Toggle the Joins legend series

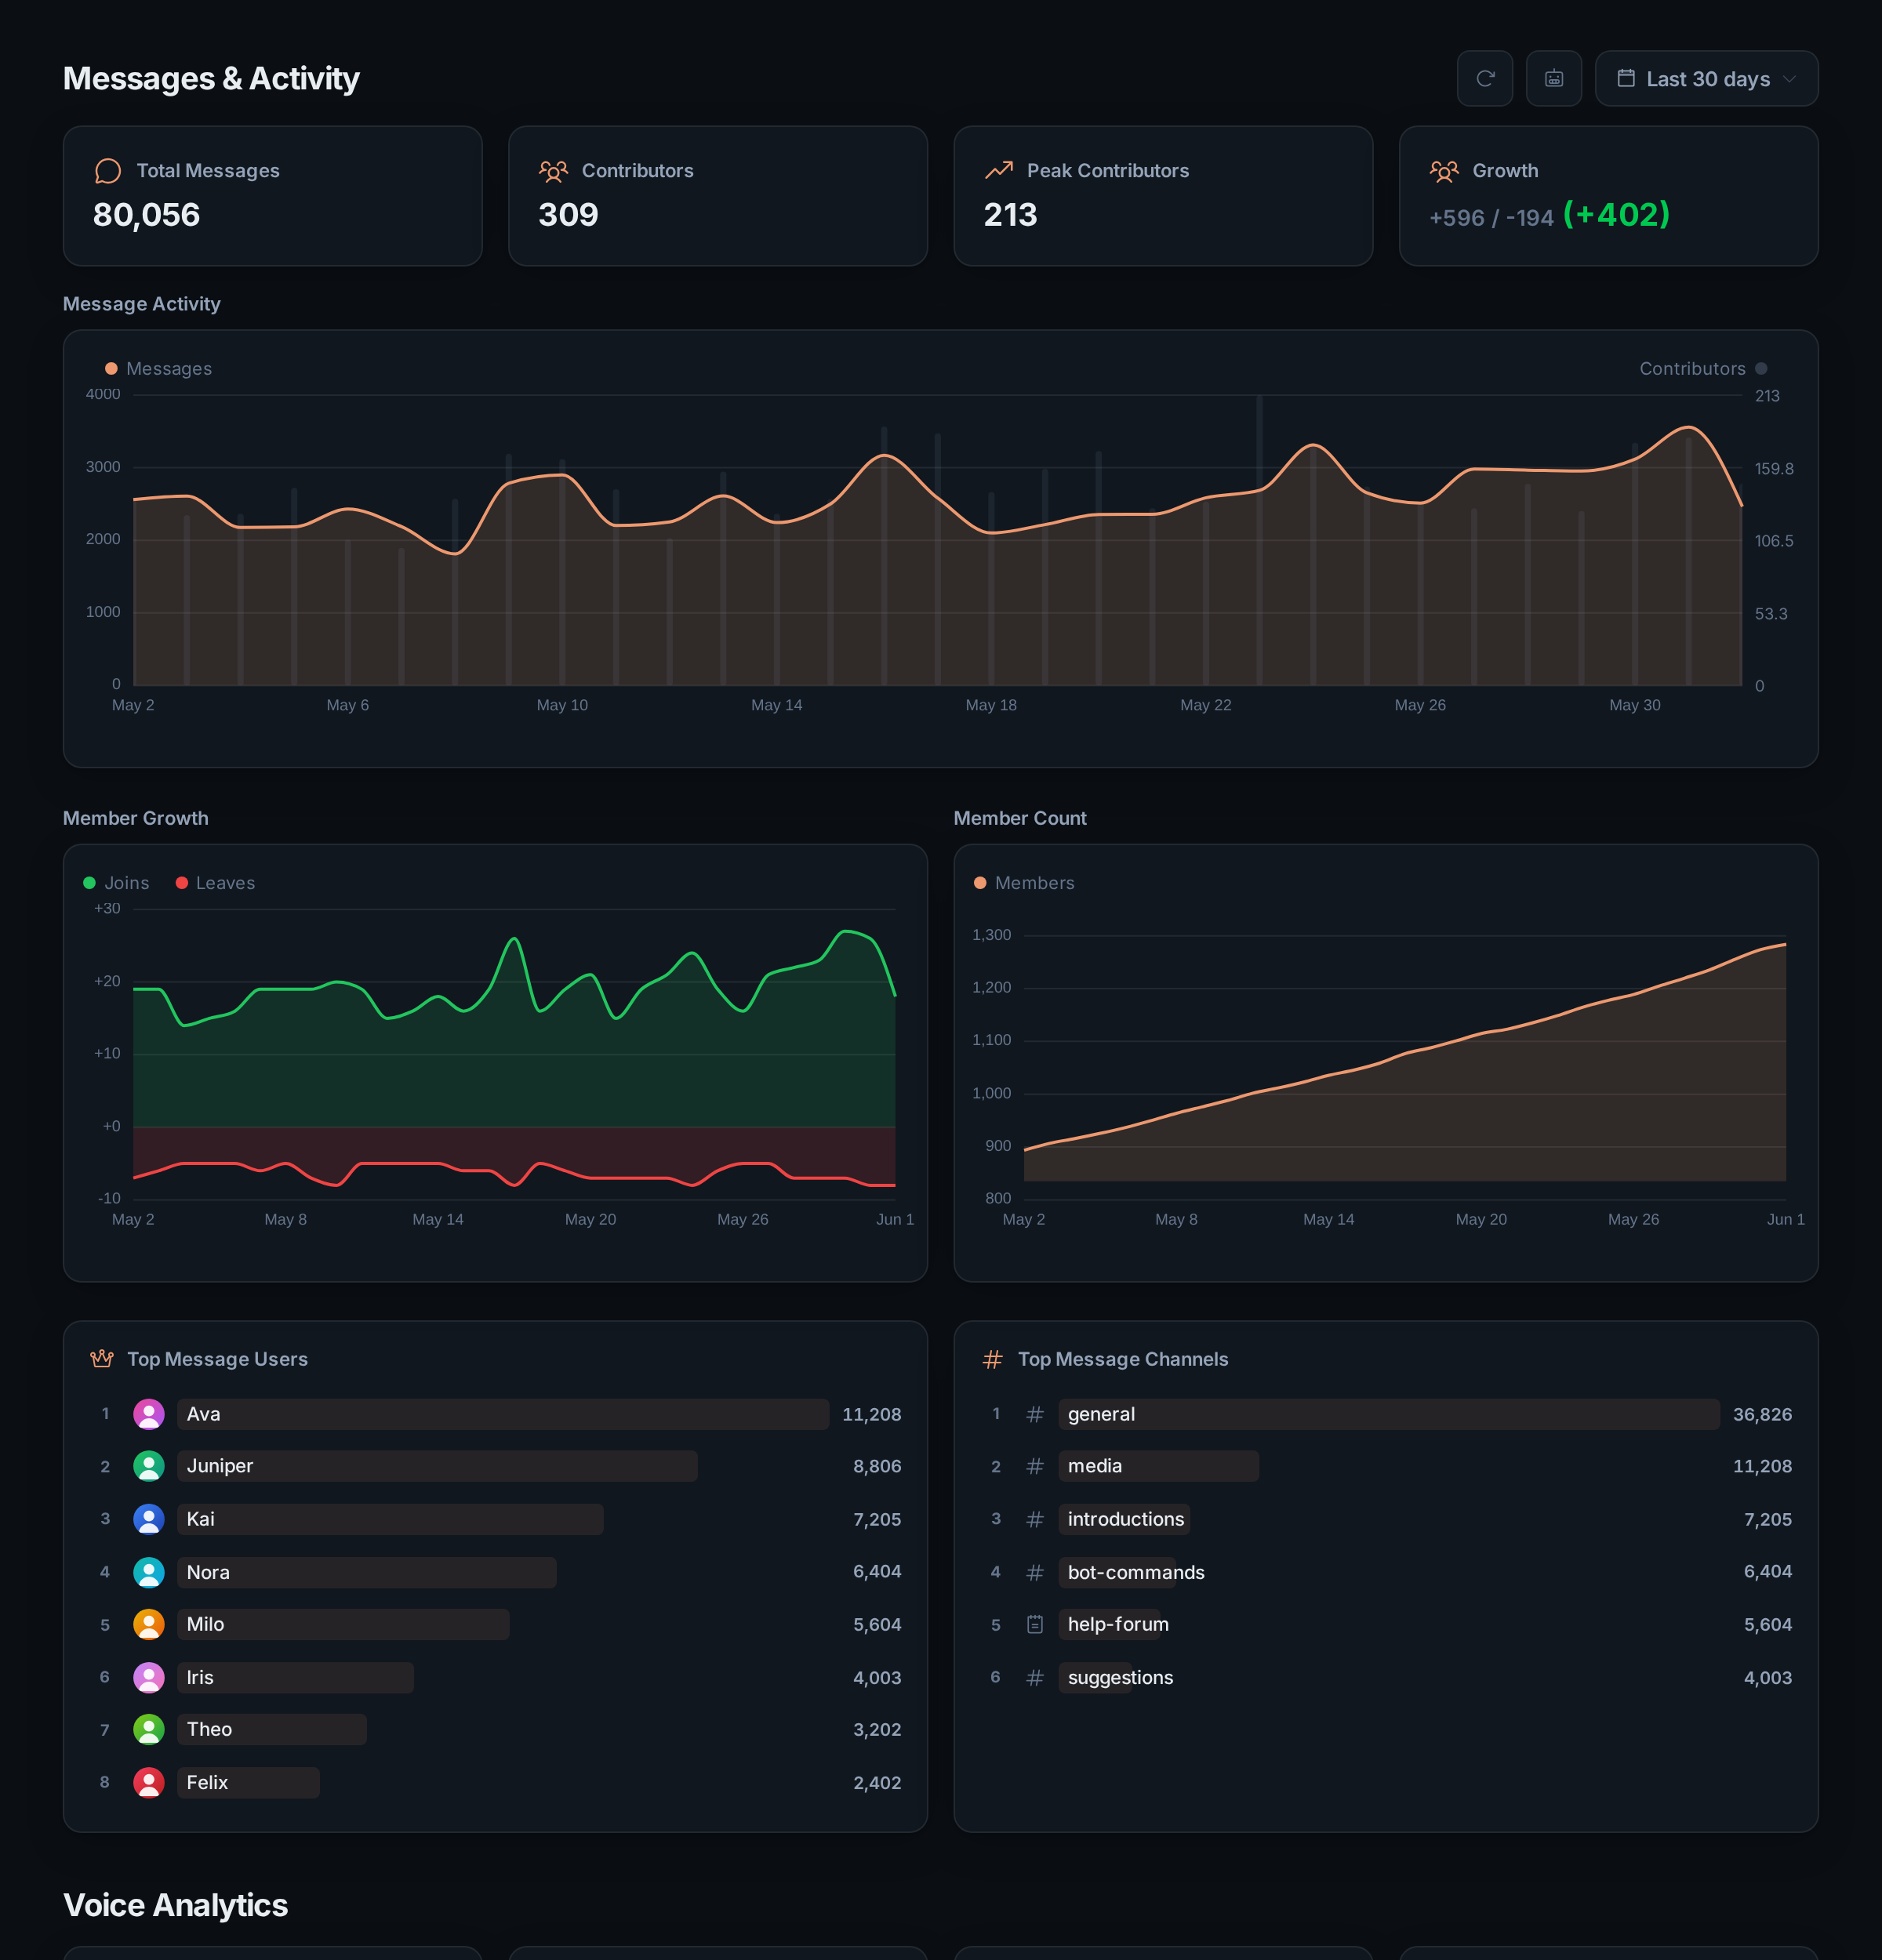pos(116,883)
